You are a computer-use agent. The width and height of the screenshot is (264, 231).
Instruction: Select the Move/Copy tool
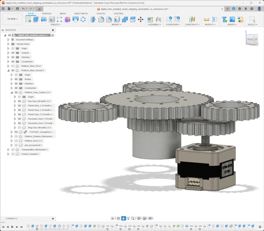[140, 19]
